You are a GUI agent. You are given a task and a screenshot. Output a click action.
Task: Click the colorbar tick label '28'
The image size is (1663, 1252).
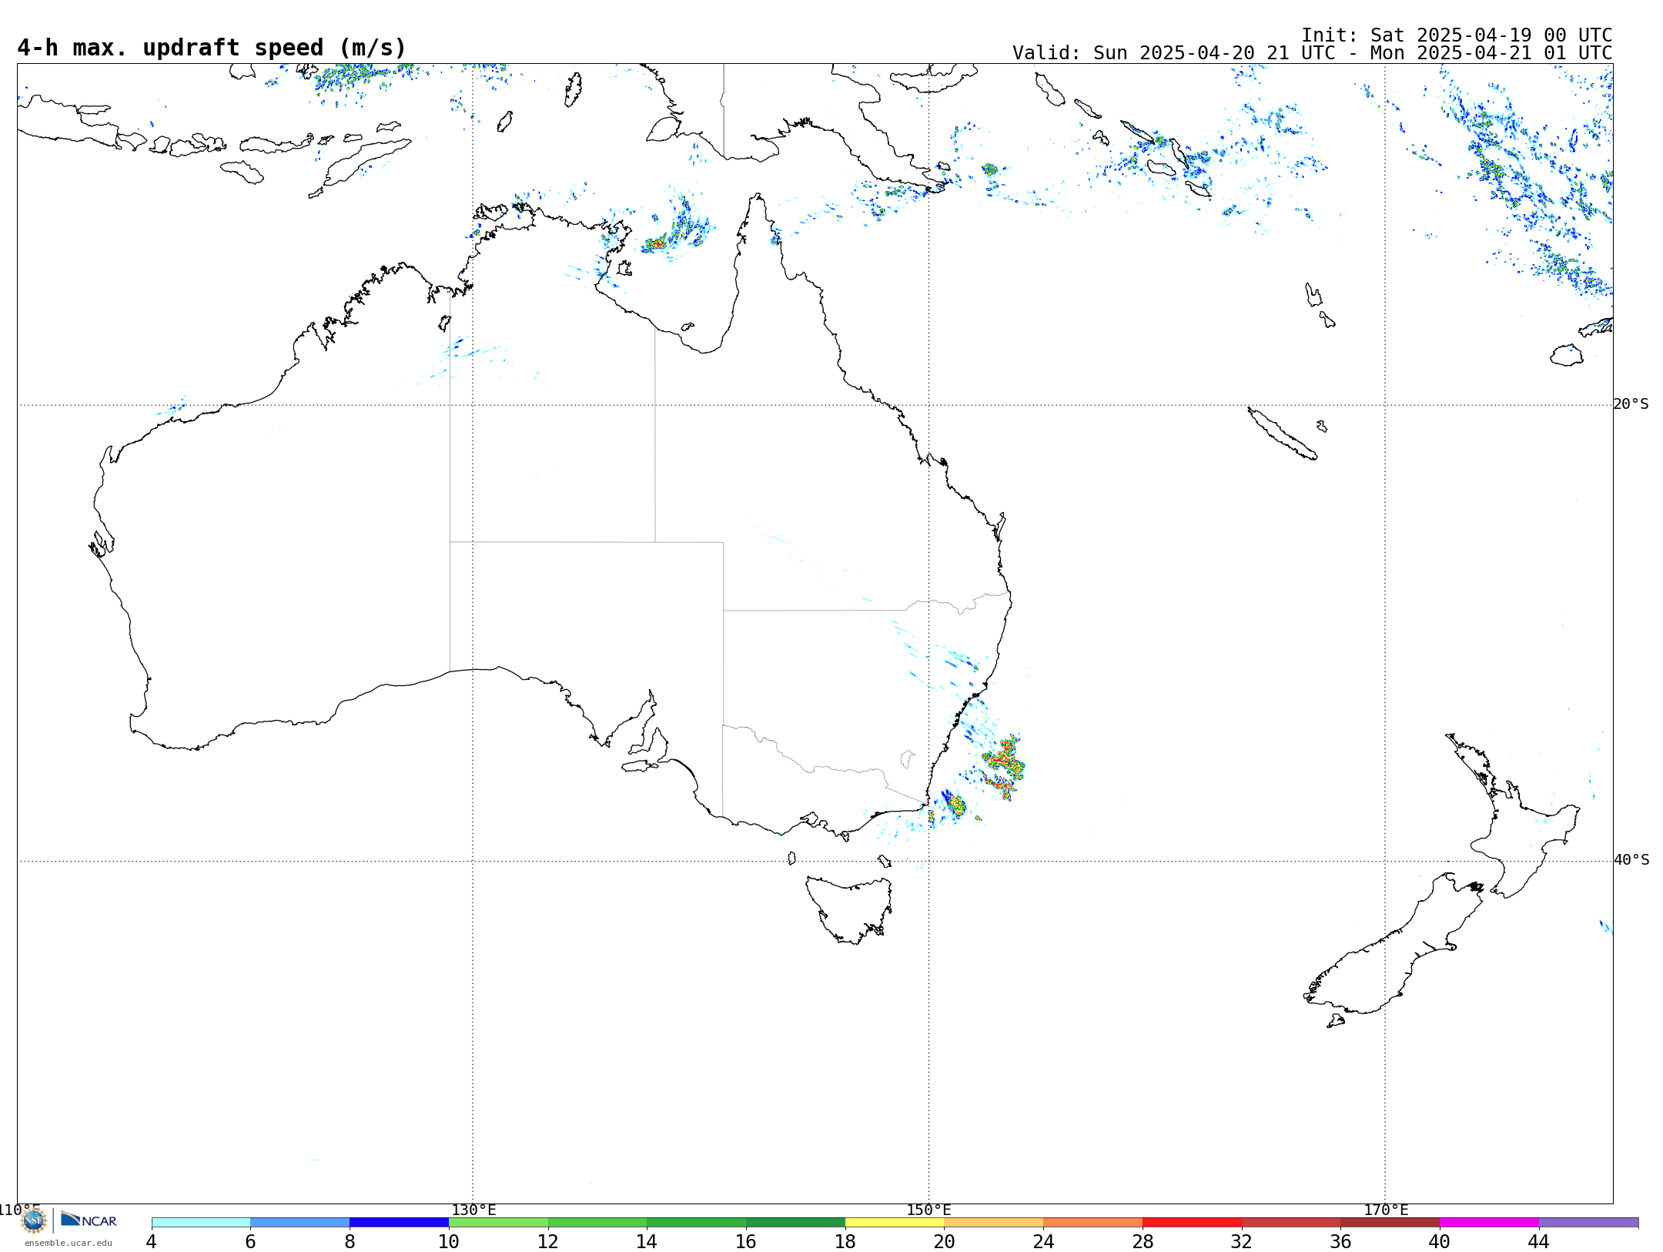click(x=1143, y=1242)
